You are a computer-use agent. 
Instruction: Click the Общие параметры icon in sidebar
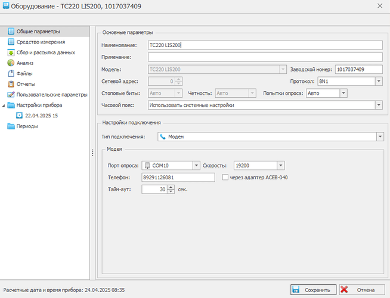click(11, 32)
